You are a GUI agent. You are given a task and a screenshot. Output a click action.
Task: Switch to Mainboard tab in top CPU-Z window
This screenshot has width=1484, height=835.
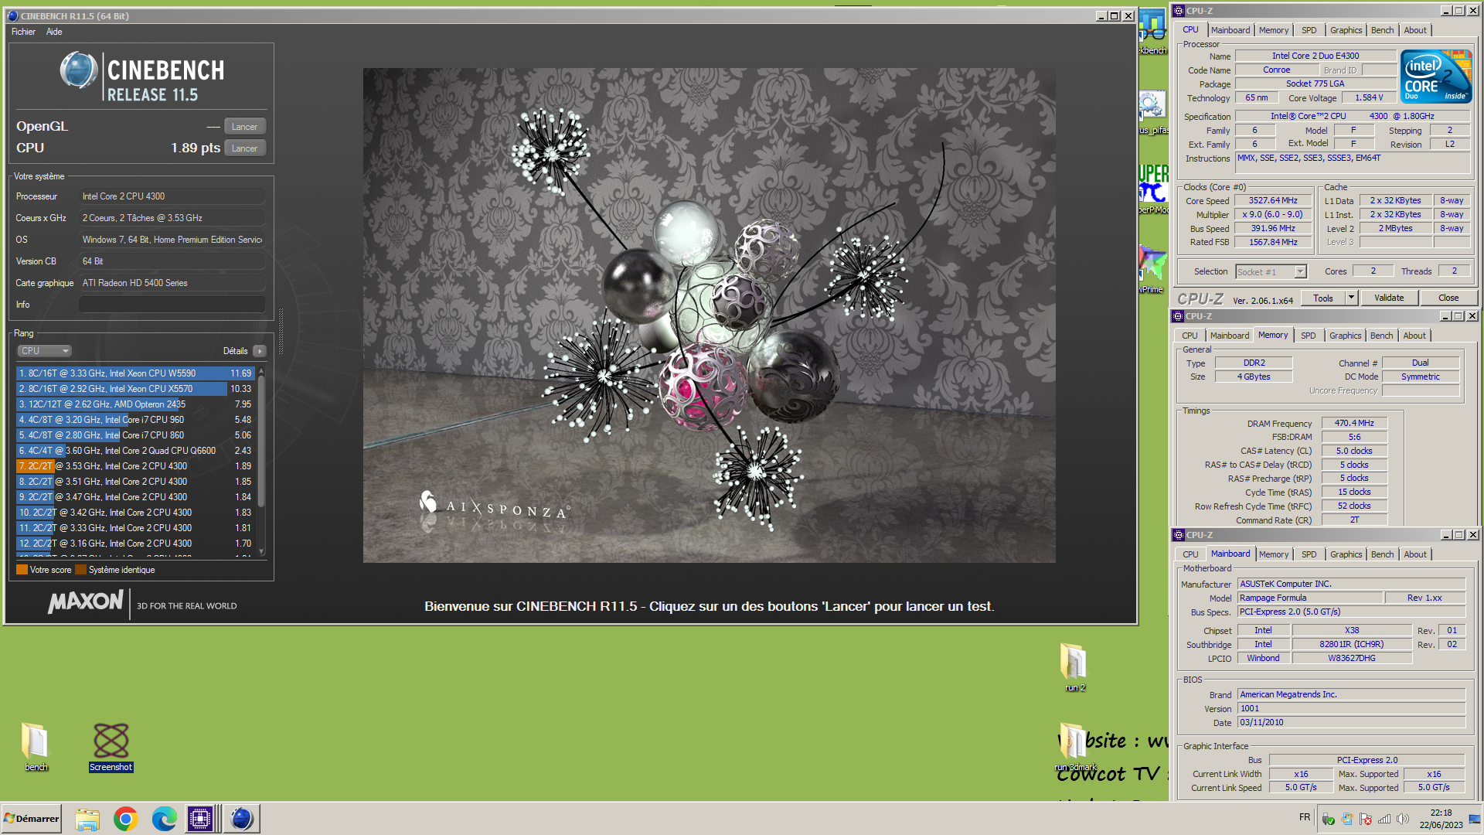click(1230, 30)
